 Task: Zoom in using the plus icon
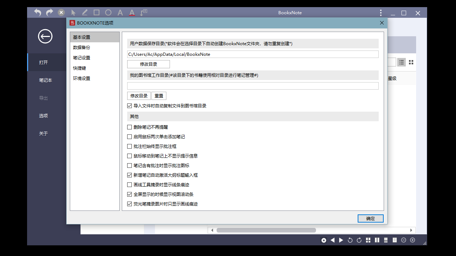pyautogui.click(x=413, y=240)
